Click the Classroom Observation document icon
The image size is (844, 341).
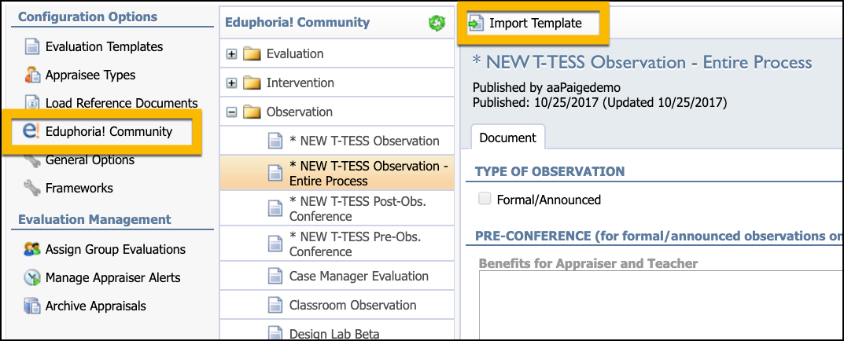click(x=275, y=306)
